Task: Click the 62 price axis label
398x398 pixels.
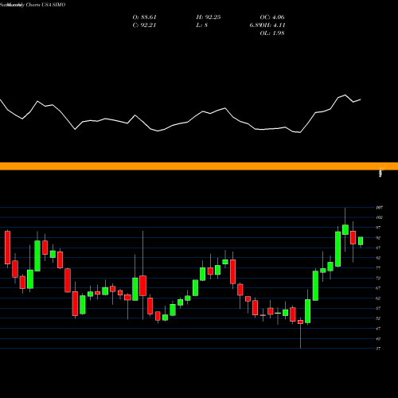Action: click(378, 298)
